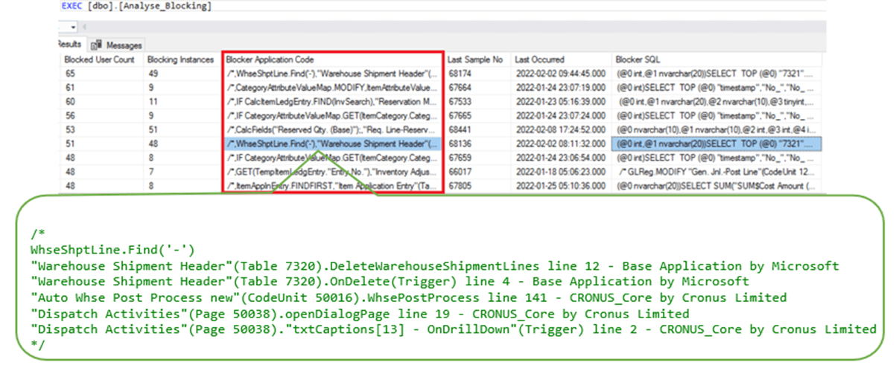896x371 pixels.
Task: Select the SELECT SUM Cost Amount Blocker SQL cell
Action: tap(717, 184)
